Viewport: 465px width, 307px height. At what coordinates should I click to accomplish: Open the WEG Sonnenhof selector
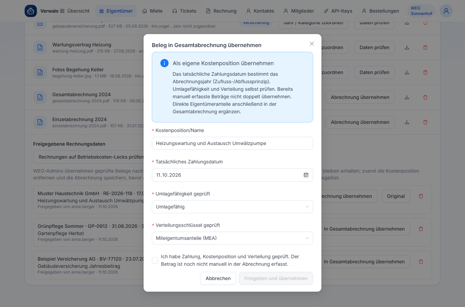(x=422, y=11)
